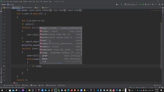Select size() const in the completion list
164x92 pixels.
[x=60, y=31]
